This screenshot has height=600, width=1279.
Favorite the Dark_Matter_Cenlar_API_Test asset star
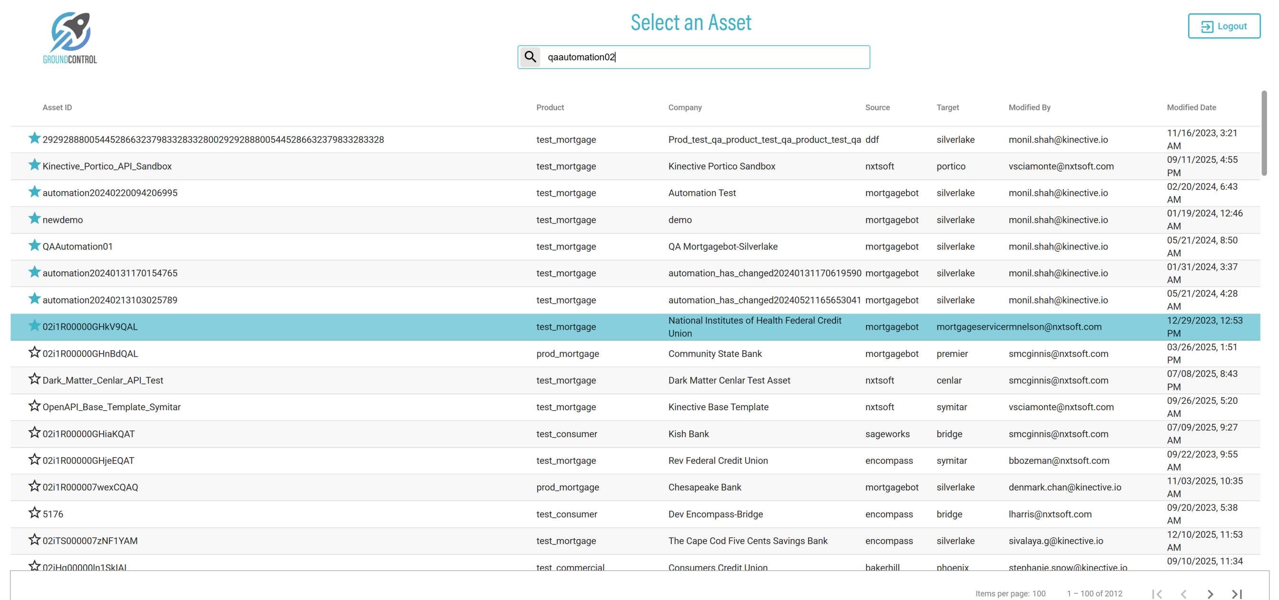34,379
